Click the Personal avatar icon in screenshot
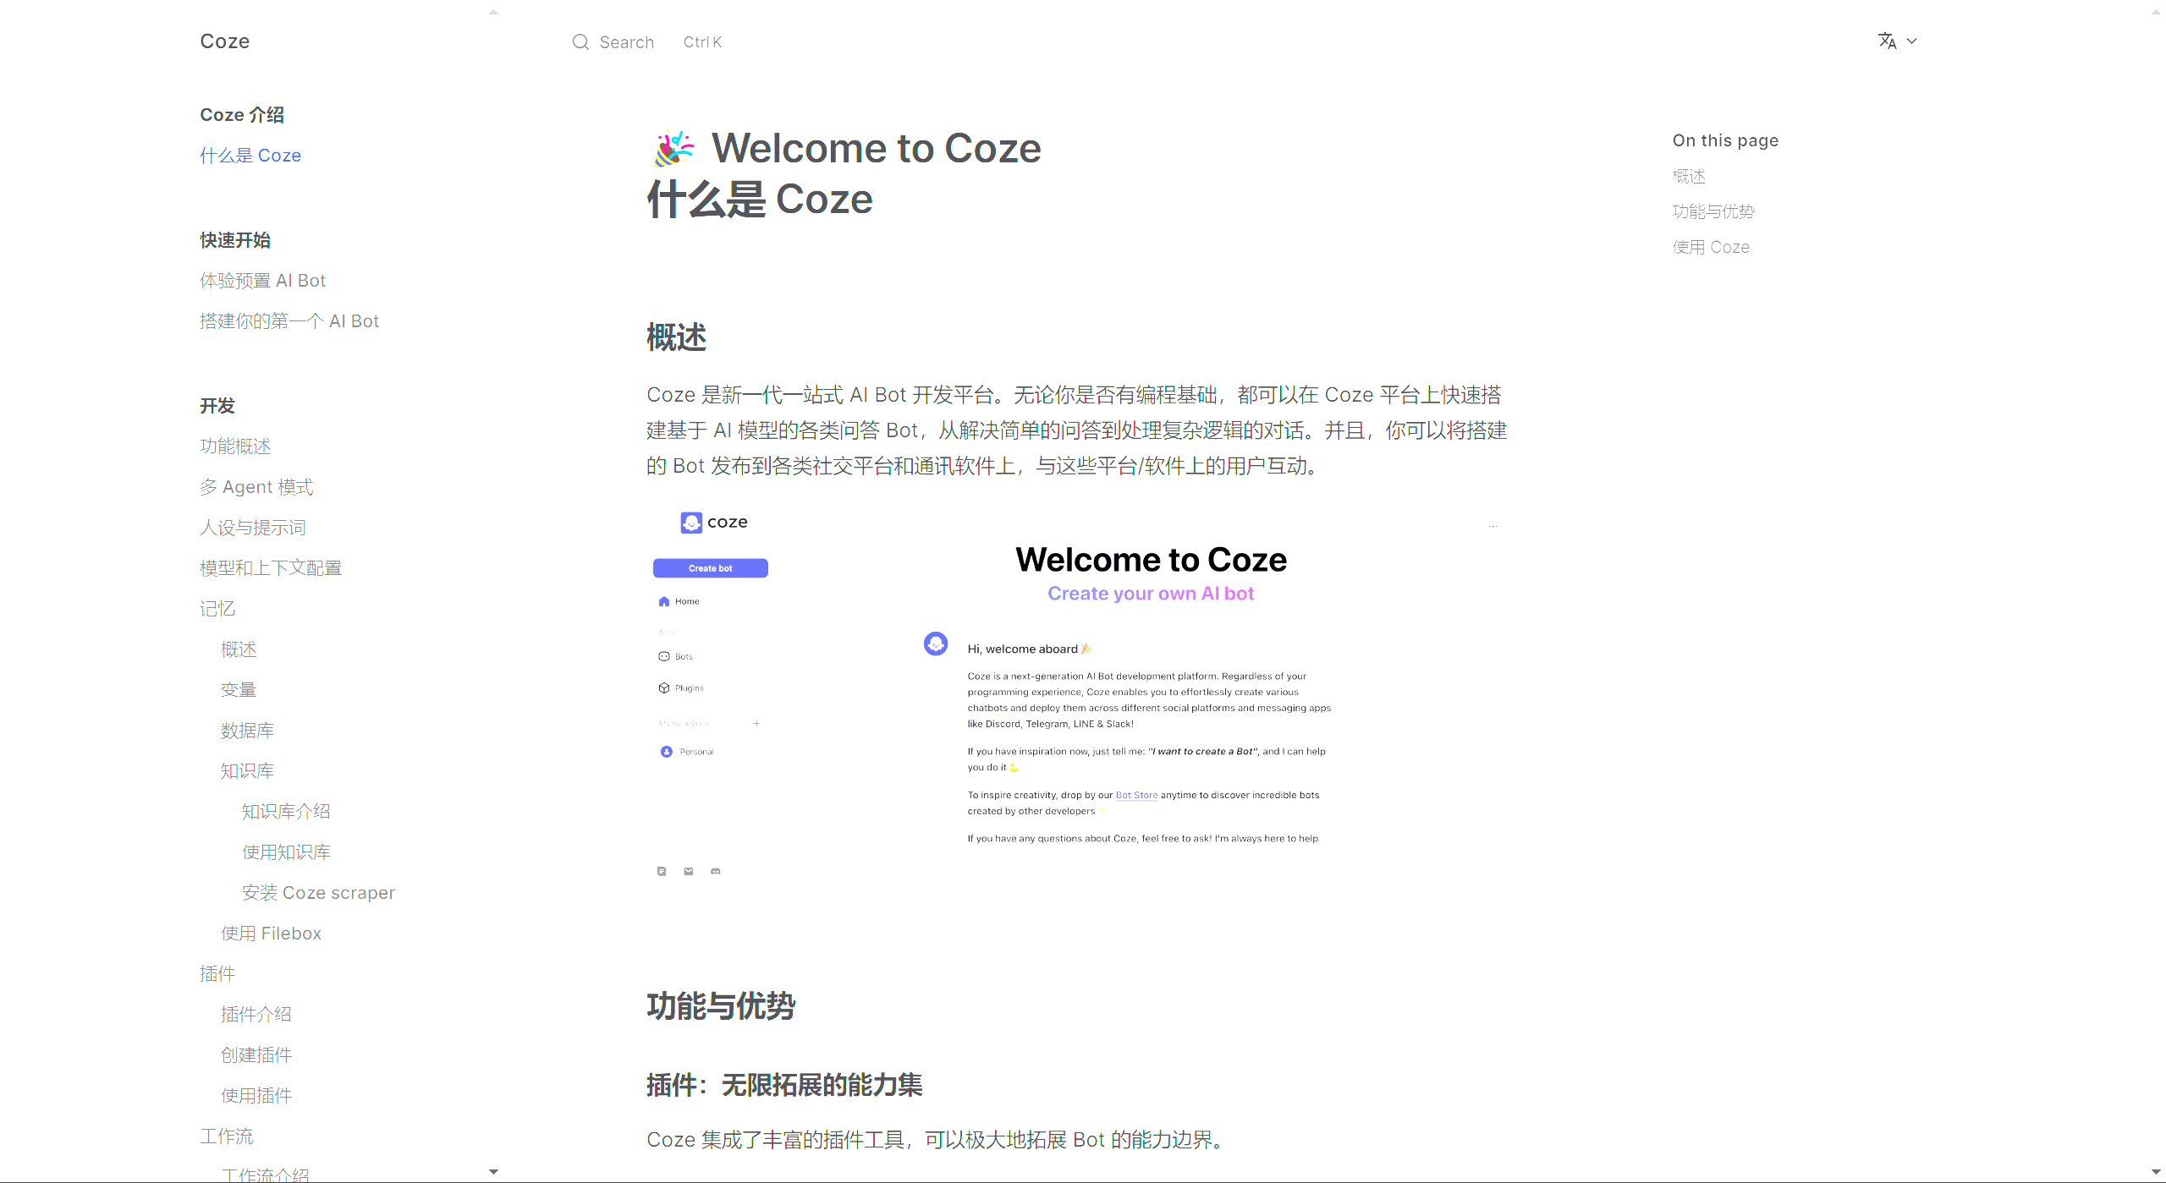 tap(667, 752)
